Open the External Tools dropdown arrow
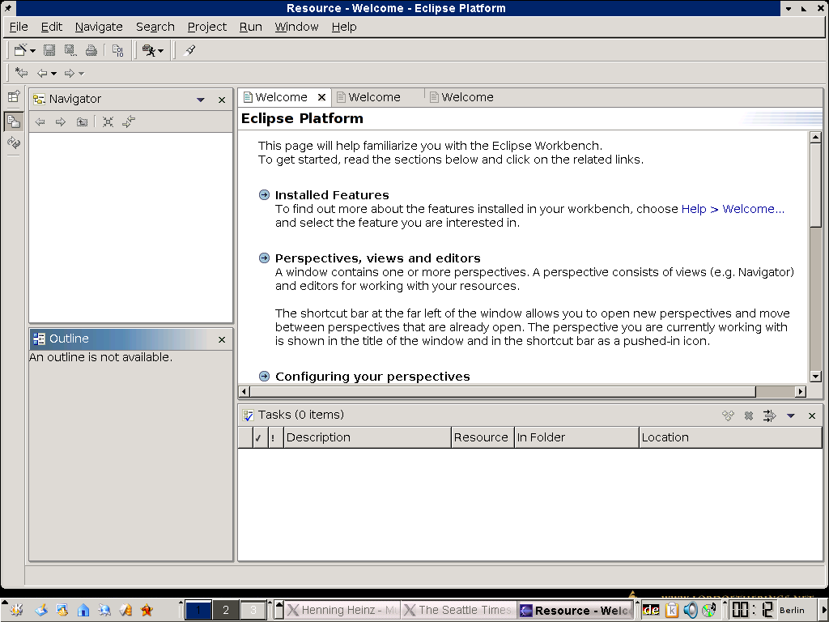829x622 pixels. click(161, 51)
